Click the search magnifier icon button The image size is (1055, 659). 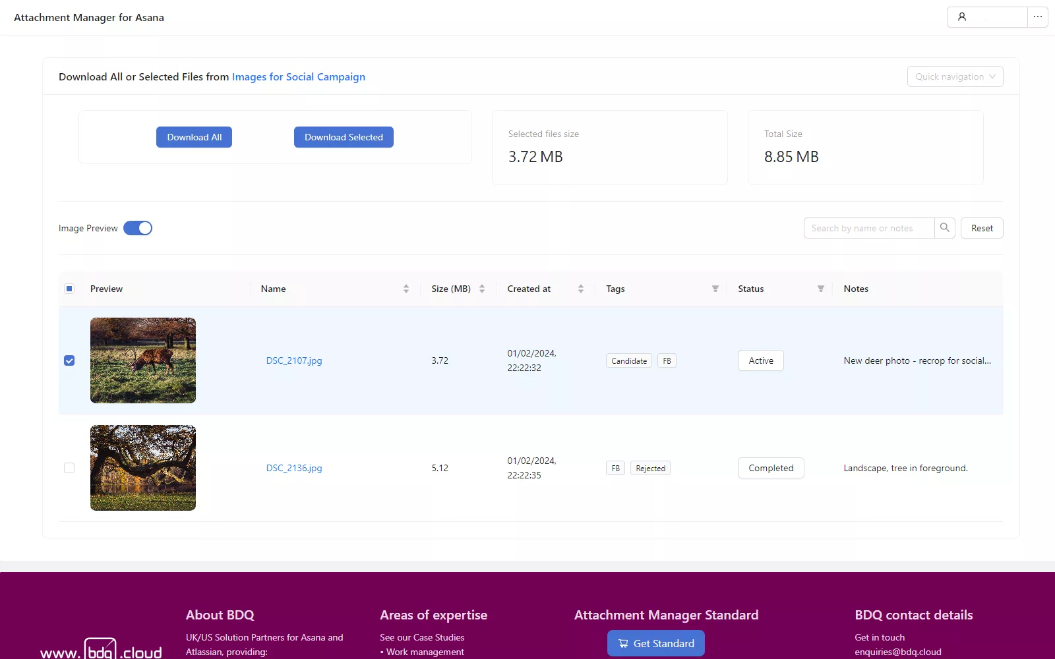click(944, 228)
